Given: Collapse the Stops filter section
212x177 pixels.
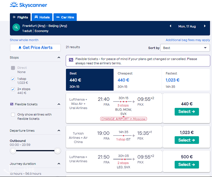Looking at the screenshot, I should click(59, 58).
